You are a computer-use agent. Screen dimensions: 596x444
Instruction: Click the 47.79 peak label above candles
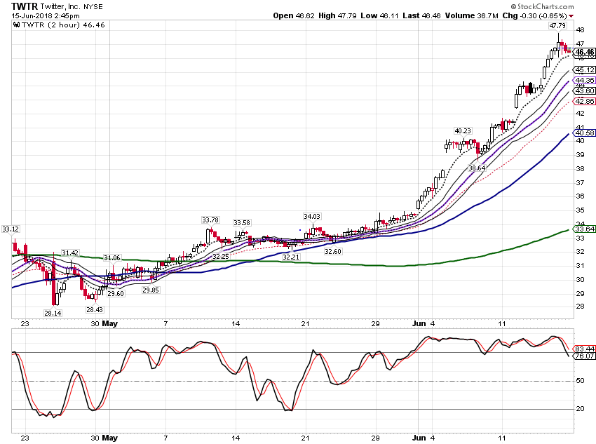557,26
